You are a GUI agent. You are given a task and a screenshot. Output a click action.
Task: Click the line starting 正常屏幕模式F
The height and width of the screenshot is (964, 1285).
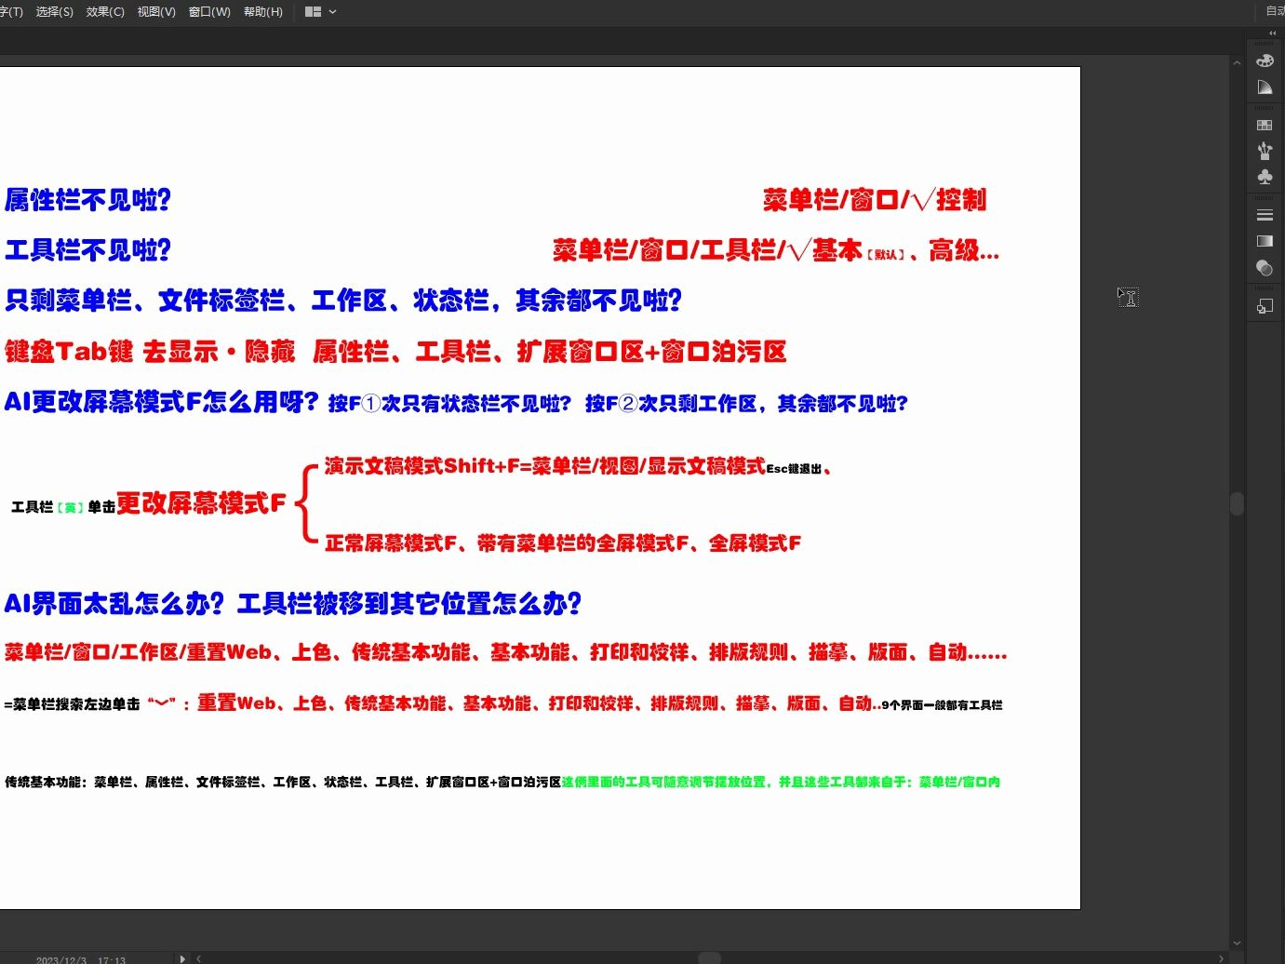(x=562, y=543)
